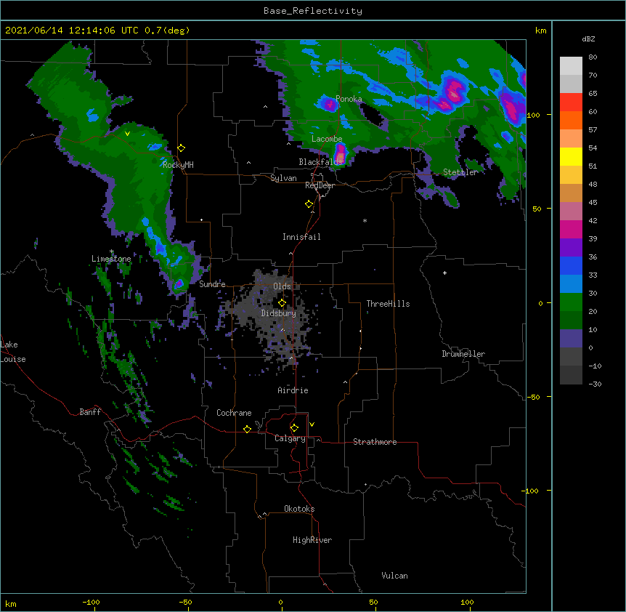
Task: Click the Innisfail label
Action: pos(301,237)
